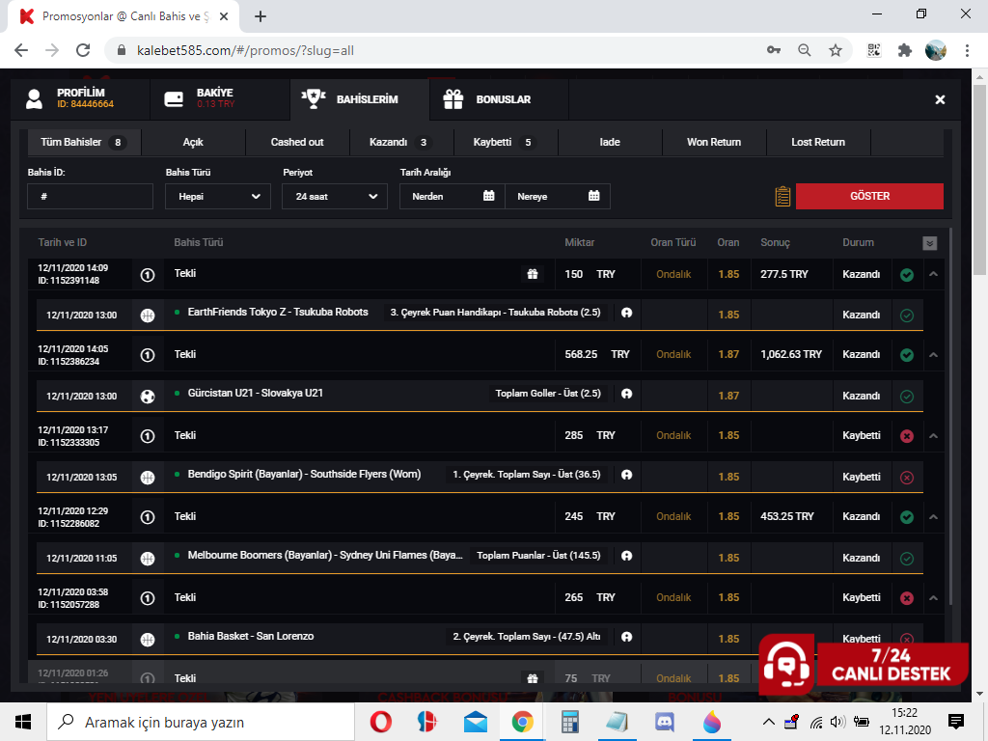Screen dimensions: 988x741
Task: Click the saved password key icon
Action: 774,50
